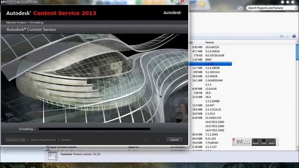
Task: Open the System Requirements link
Action: (x=43, y=140)
